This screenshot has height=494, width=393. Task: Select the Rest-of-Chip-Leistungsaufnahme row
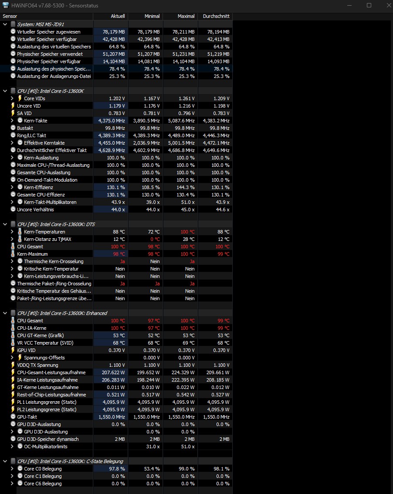116,395
